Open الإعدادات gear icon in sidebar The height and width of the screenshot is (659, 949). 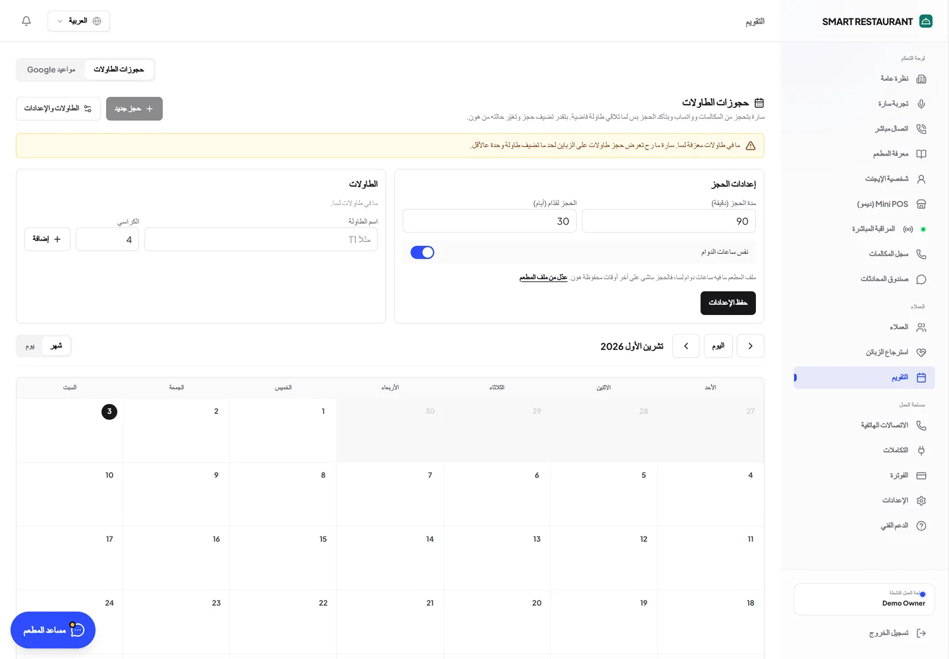(x=921, y=501)
